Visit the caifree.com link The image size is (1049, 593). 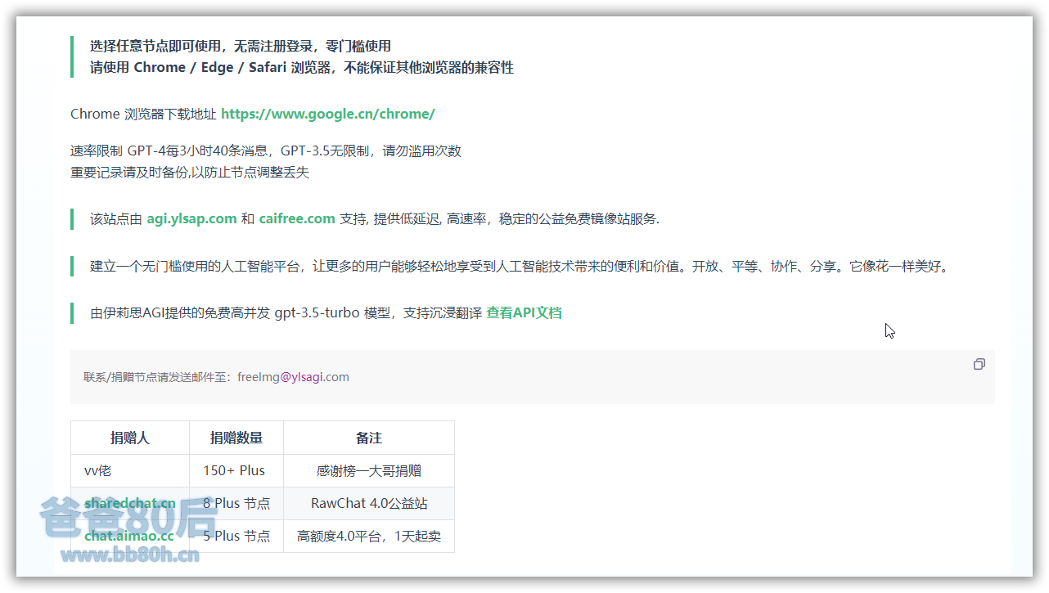297,218
